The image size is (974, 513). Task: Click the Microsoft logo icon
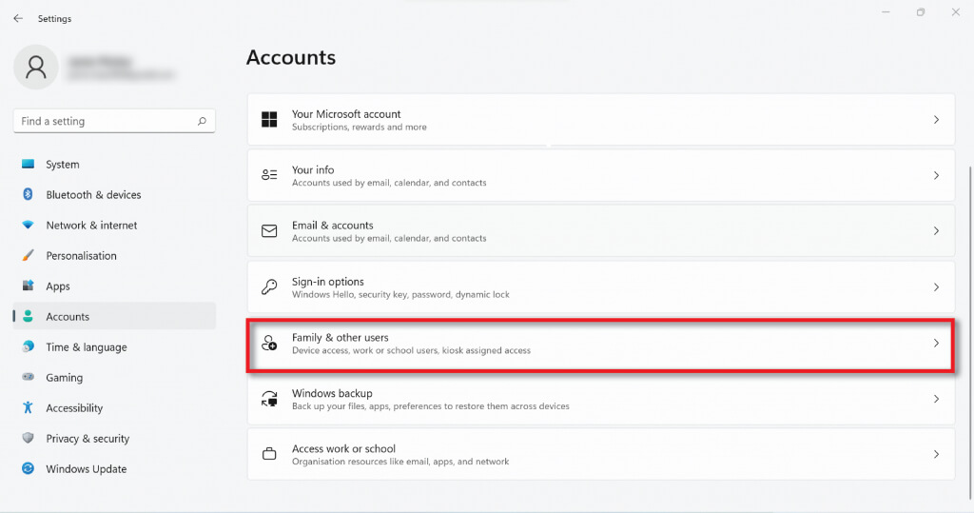[x=269, y=120]
